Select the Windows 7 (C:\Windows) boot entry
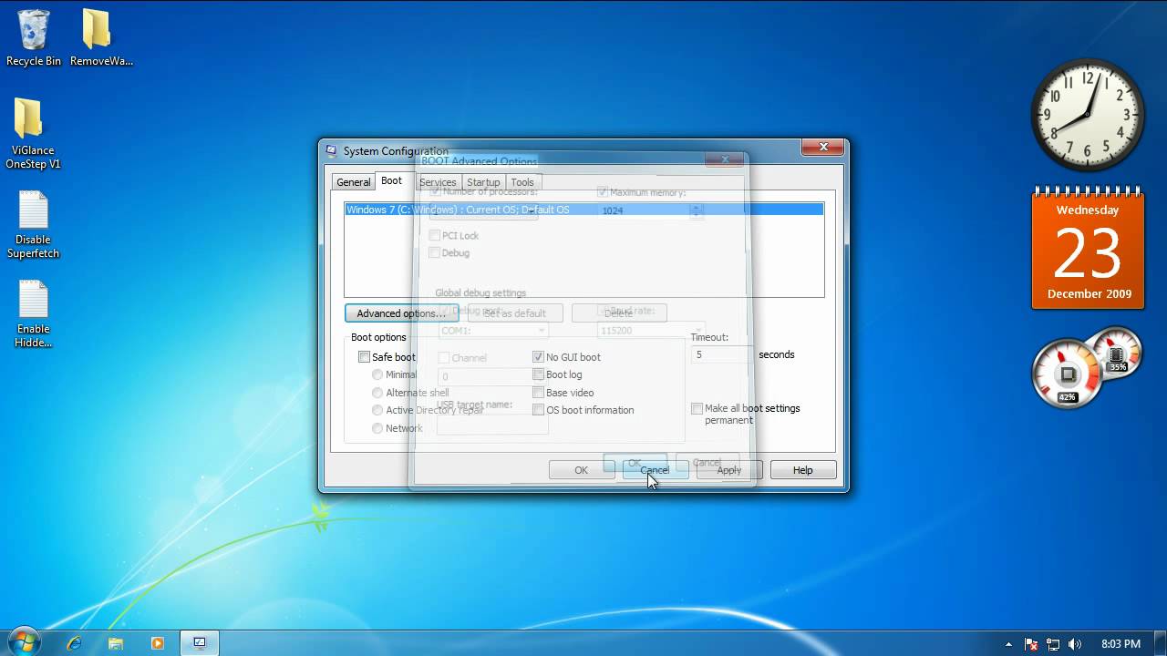 coord(583,210)
